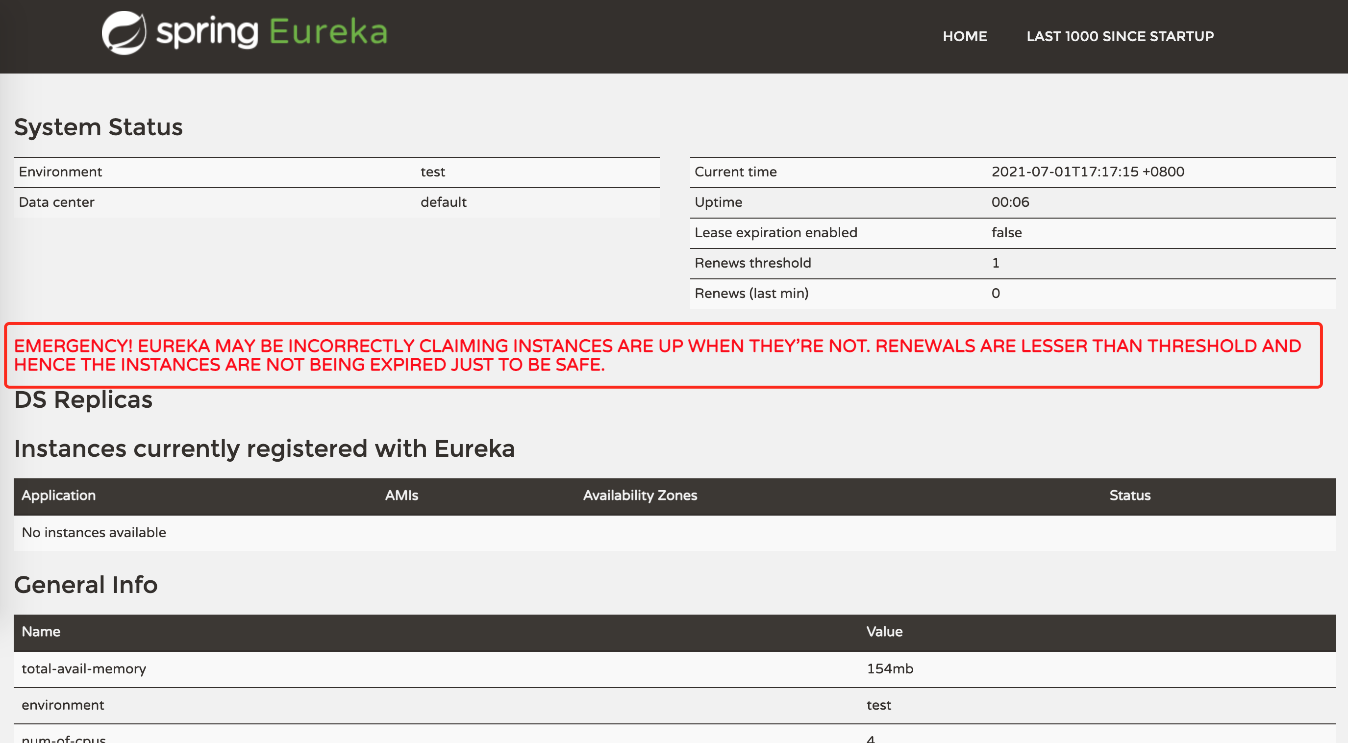Select the 154mb memory value
1348x743 pixels.
890,669
